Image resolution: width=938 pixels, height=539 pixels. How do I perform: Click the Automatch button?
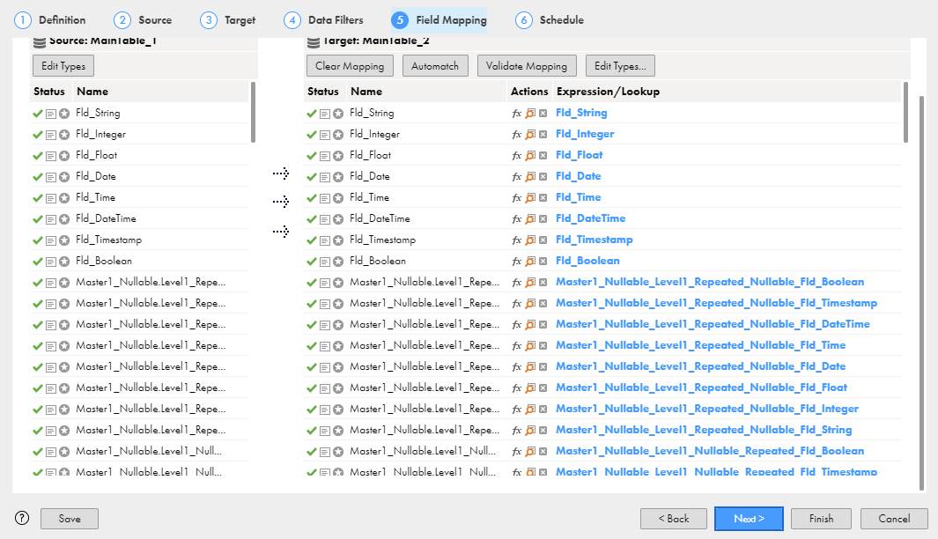click(x=435, y=66)
